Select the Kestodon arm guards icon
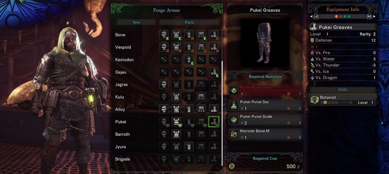 pyautogui.click(x=189, y=60)
